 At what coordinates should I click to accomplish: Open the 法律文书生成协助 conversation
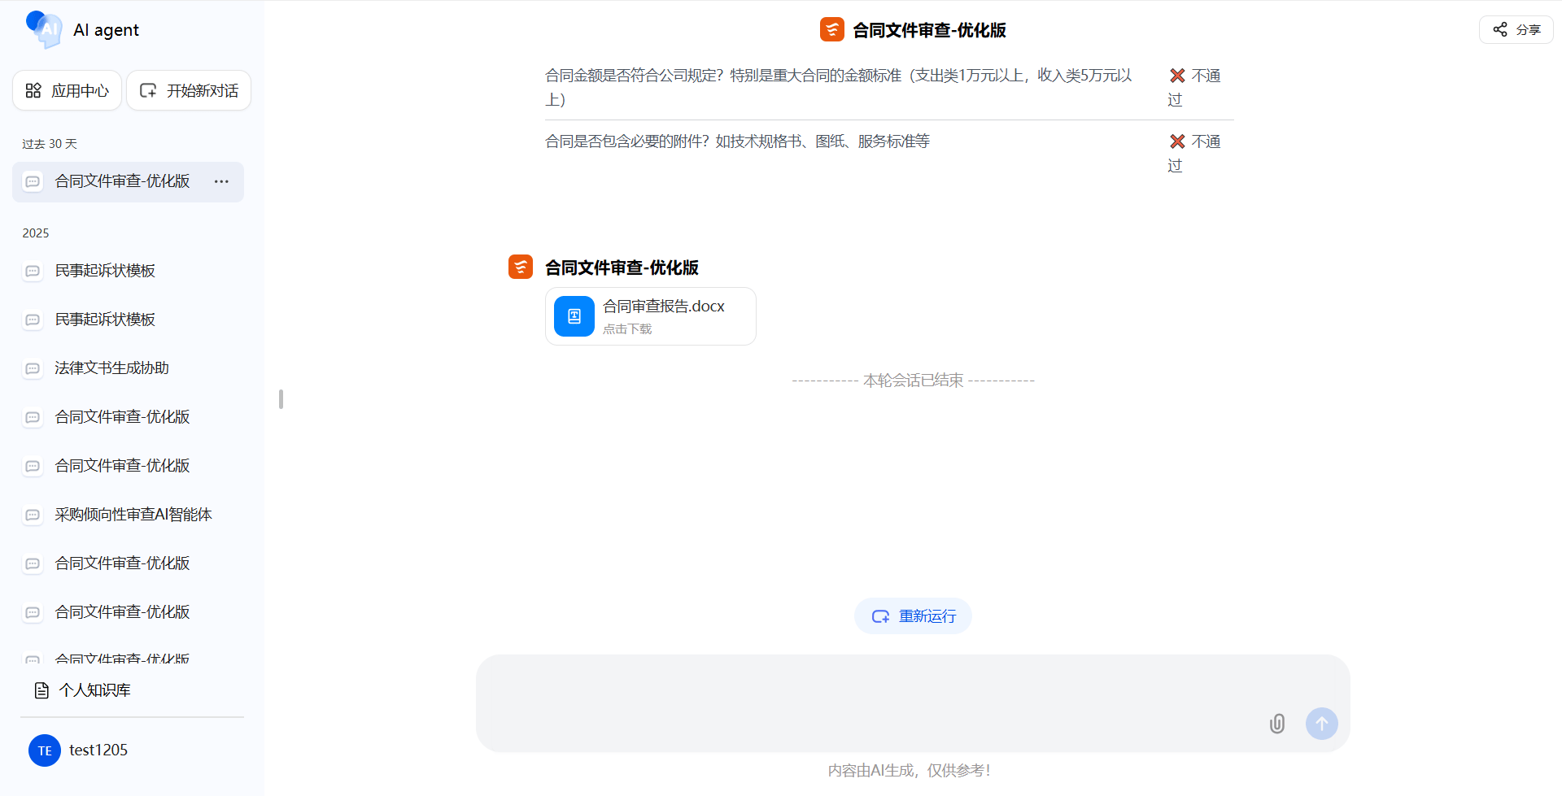[x=111, y=368]
